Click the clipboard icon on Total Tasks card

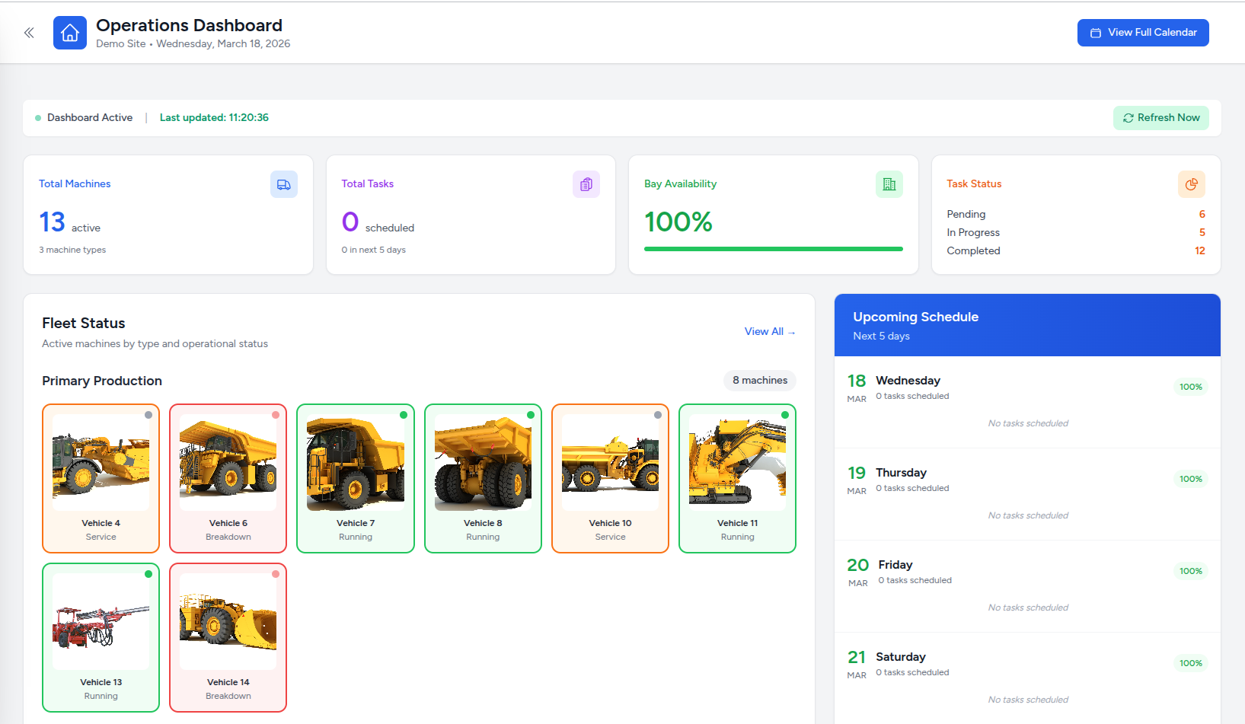(x=586, y=183)
